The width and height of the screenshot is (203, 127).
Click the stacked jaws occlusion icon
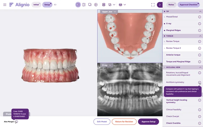(x=104, y=5)
